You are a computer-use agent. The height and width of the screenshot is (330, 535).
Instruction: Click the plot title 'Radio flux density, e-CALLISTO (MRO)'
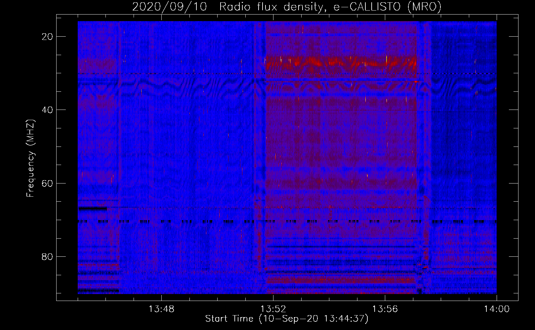[x=330, y=7]
